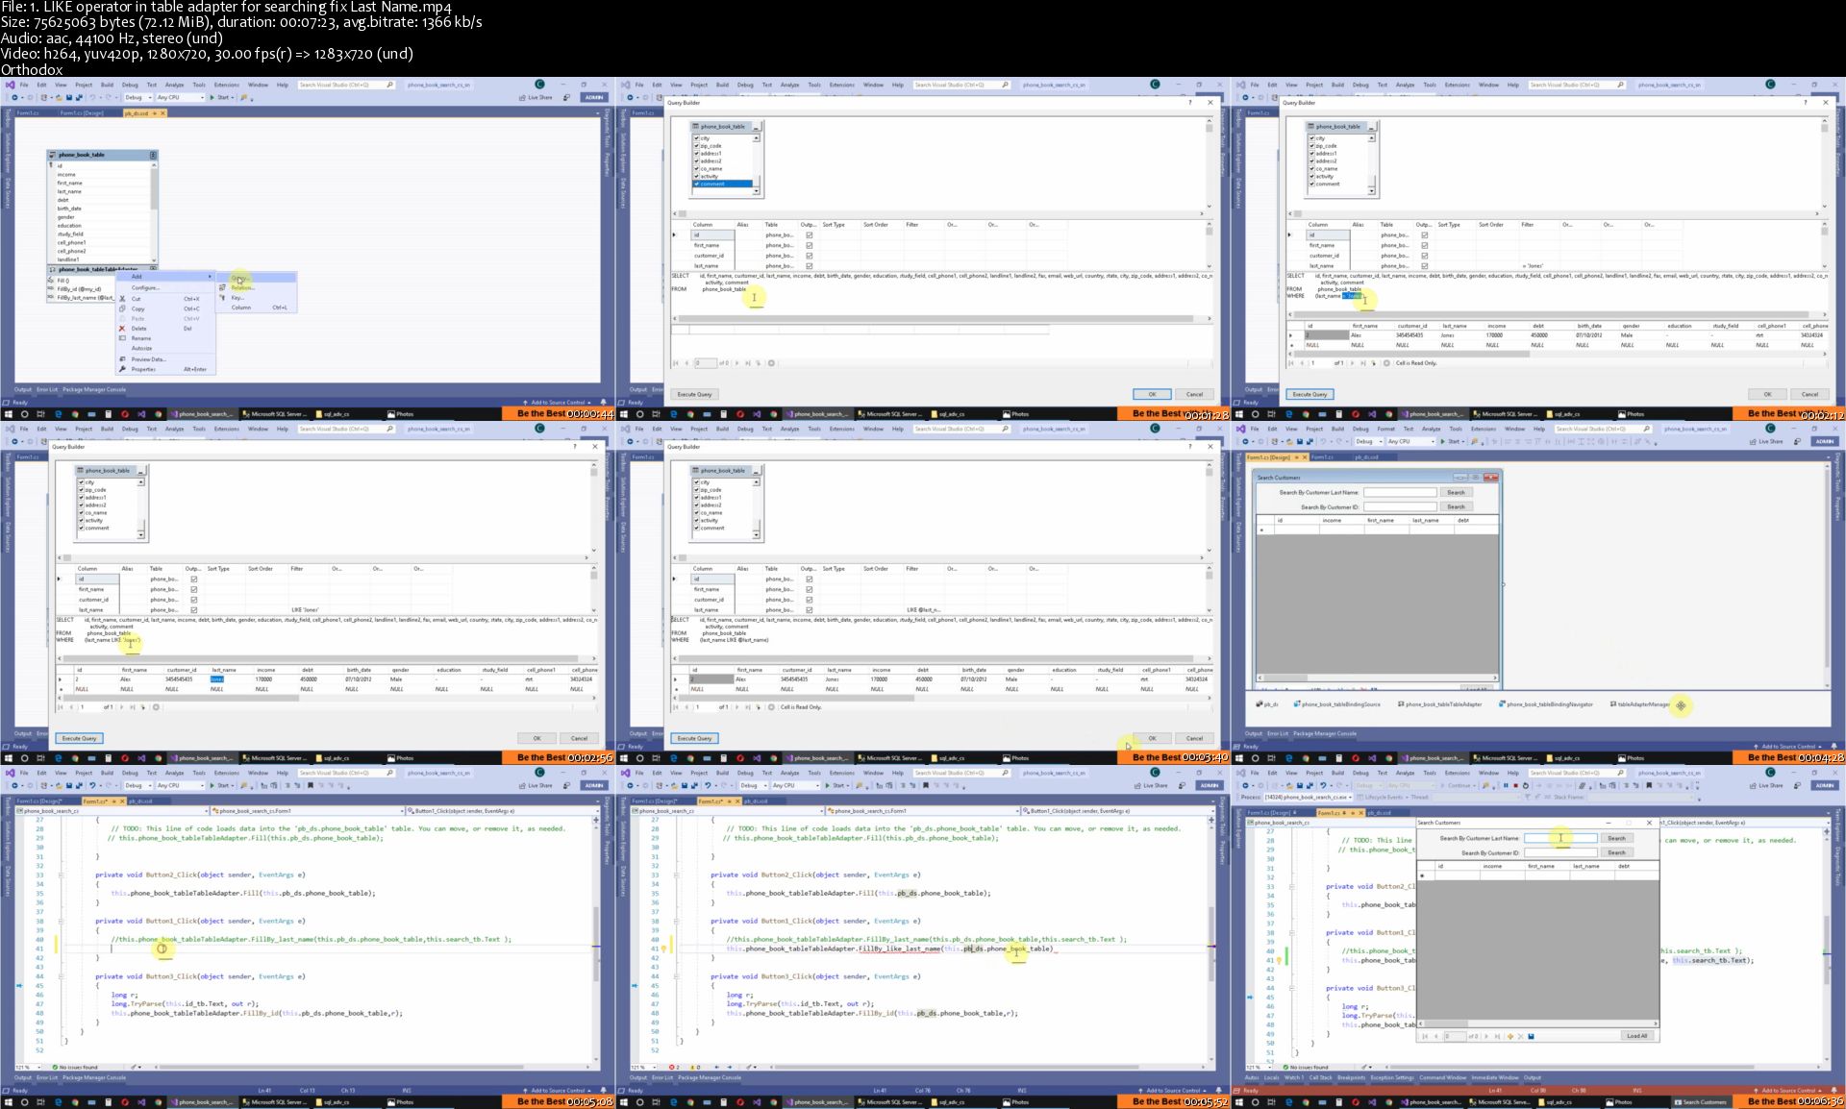This screenshot has height=1109, width=1846.
Task: Expand the Add submenu arrow in context menu
Action: (210, 277)
